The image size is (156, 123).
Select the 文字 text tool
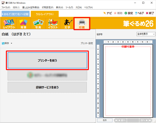(x=67, y=24)
